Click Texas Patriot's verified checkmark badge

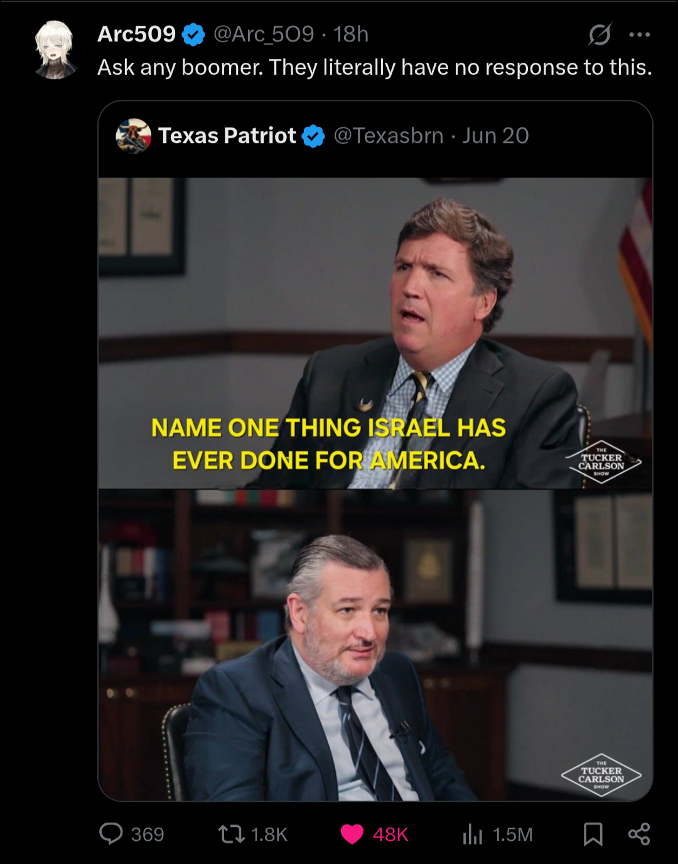313,136
